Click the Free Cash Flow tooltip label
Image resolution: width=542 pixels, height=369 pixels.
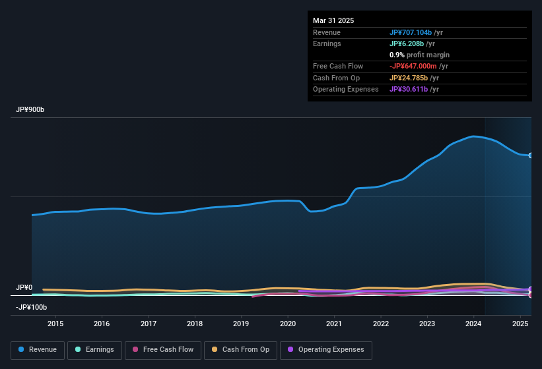click(338, 66)
